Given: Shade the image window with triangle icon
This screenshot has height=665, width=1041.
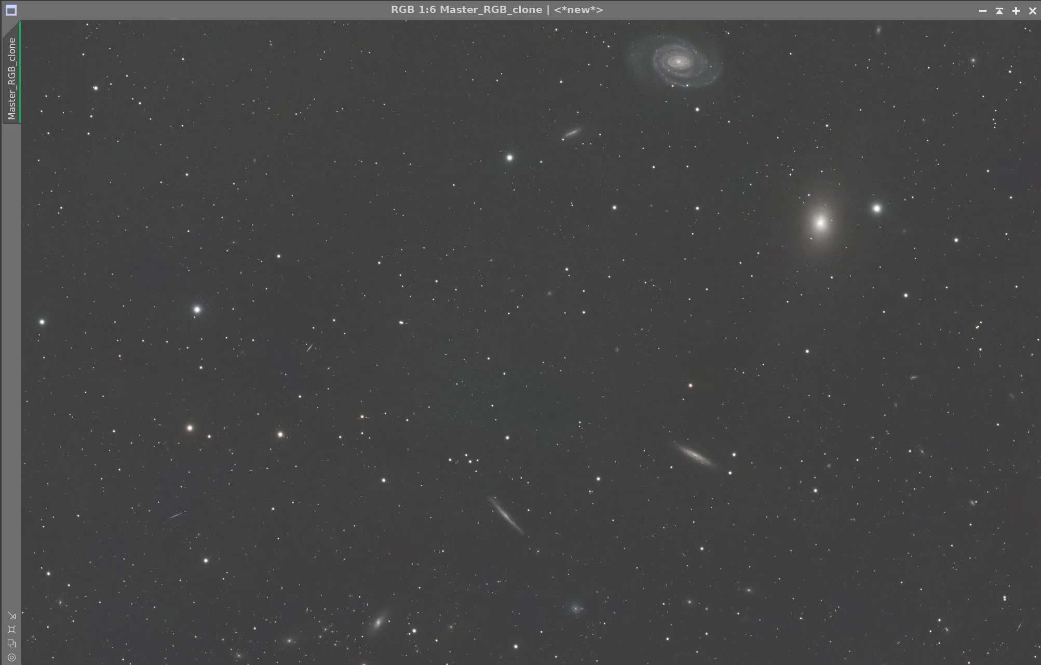Looking at the screenshot, I should (x=999, y=10).
